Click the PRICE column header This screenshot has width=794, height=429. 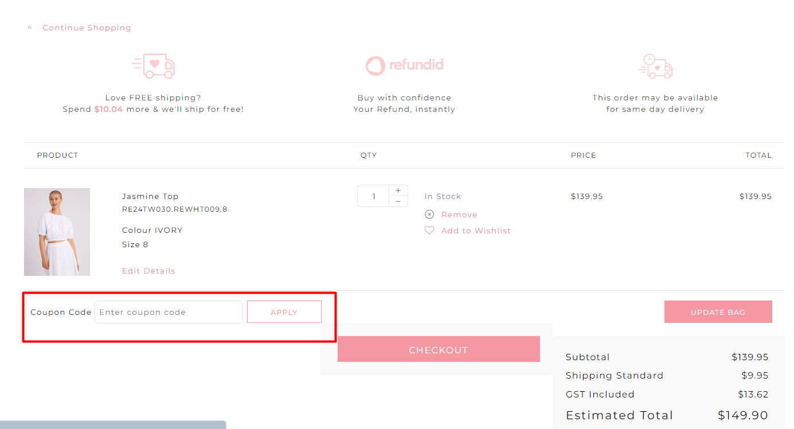coord(584,155)
